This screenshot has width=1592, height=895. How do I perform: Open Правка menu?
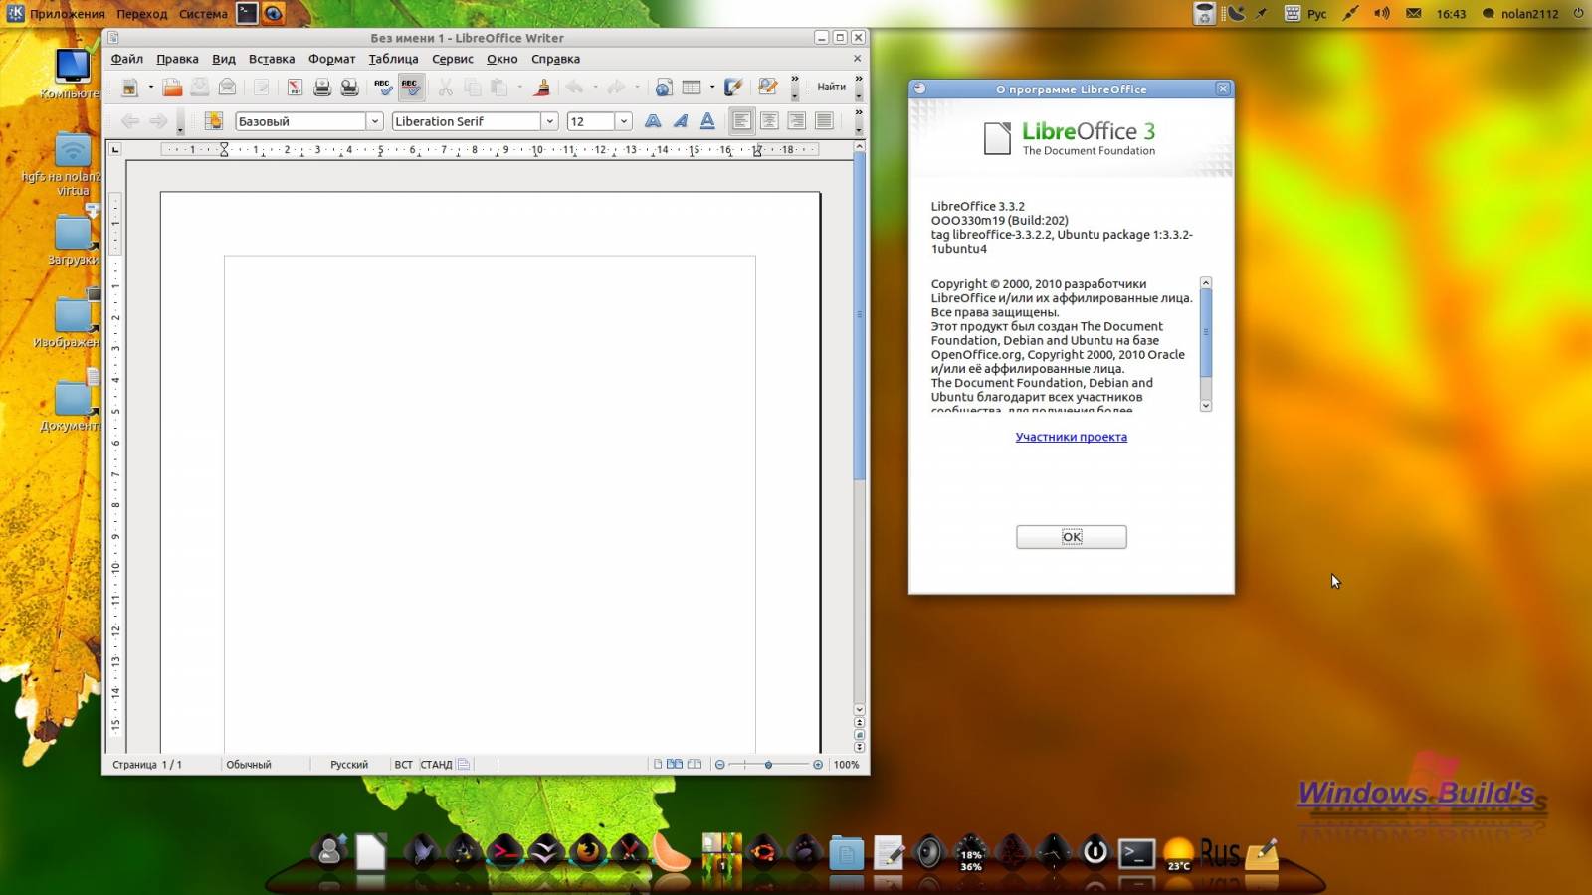coord(177,59)
